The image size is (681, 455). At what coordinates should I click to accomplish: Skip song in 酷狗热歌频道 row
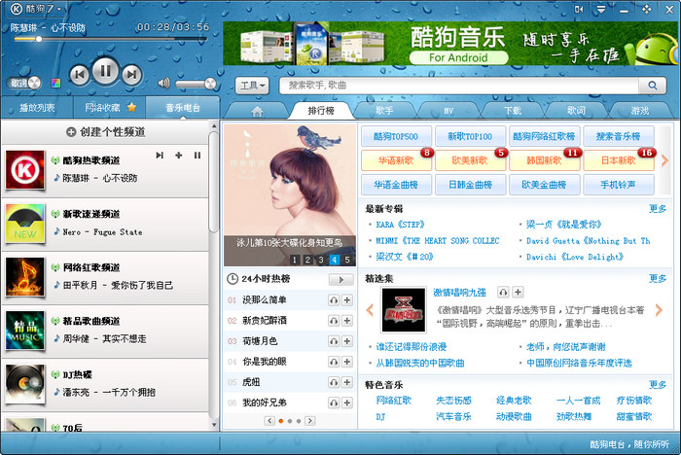pos(160,155)
